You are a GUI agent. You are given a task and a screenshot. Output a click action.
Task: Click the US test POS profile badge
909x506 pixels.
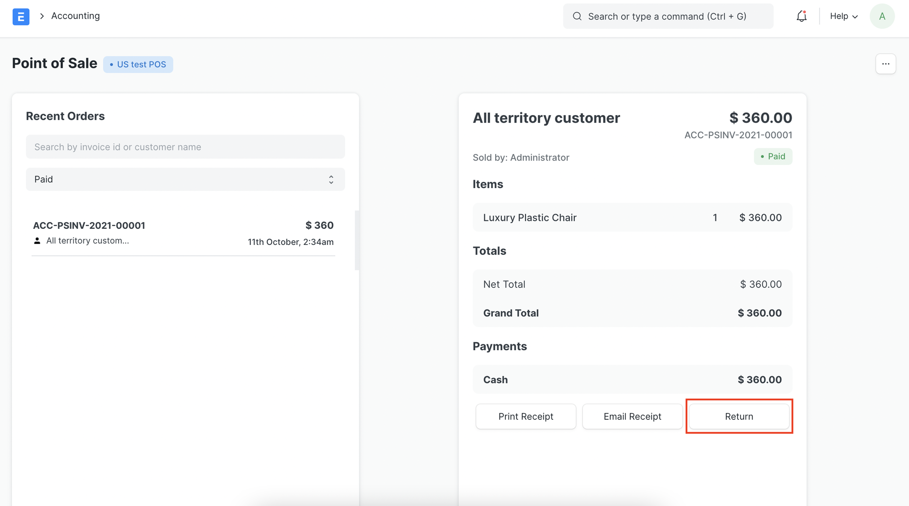pyautogui.click(x=138, y=64)
